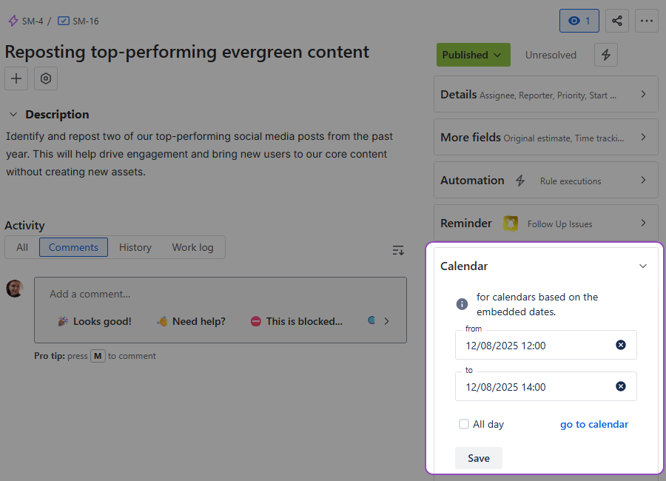Open the more actions ellipsis menu
Viewport: 666px width, 481px height.
[647, 21]
